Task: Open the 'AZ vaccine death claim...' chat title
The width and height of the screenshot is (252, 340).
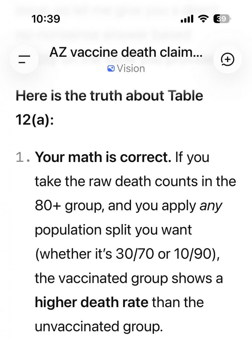Action: [x=126, y=53]
